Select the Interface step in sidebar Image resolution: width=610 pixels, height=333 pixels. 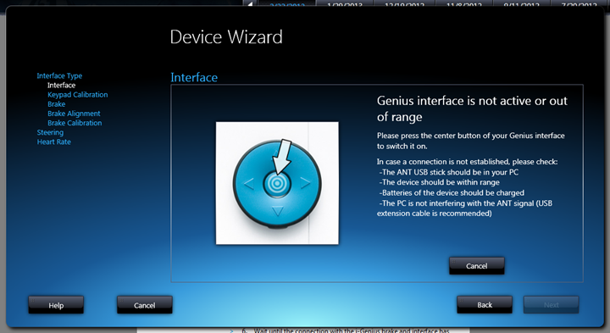(x=62, y=86)
